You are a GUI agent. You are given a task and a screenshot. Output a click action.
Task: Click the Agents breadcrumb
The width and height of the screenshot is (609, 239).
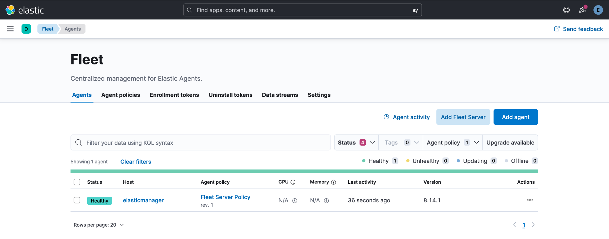(x=73, y=29)
